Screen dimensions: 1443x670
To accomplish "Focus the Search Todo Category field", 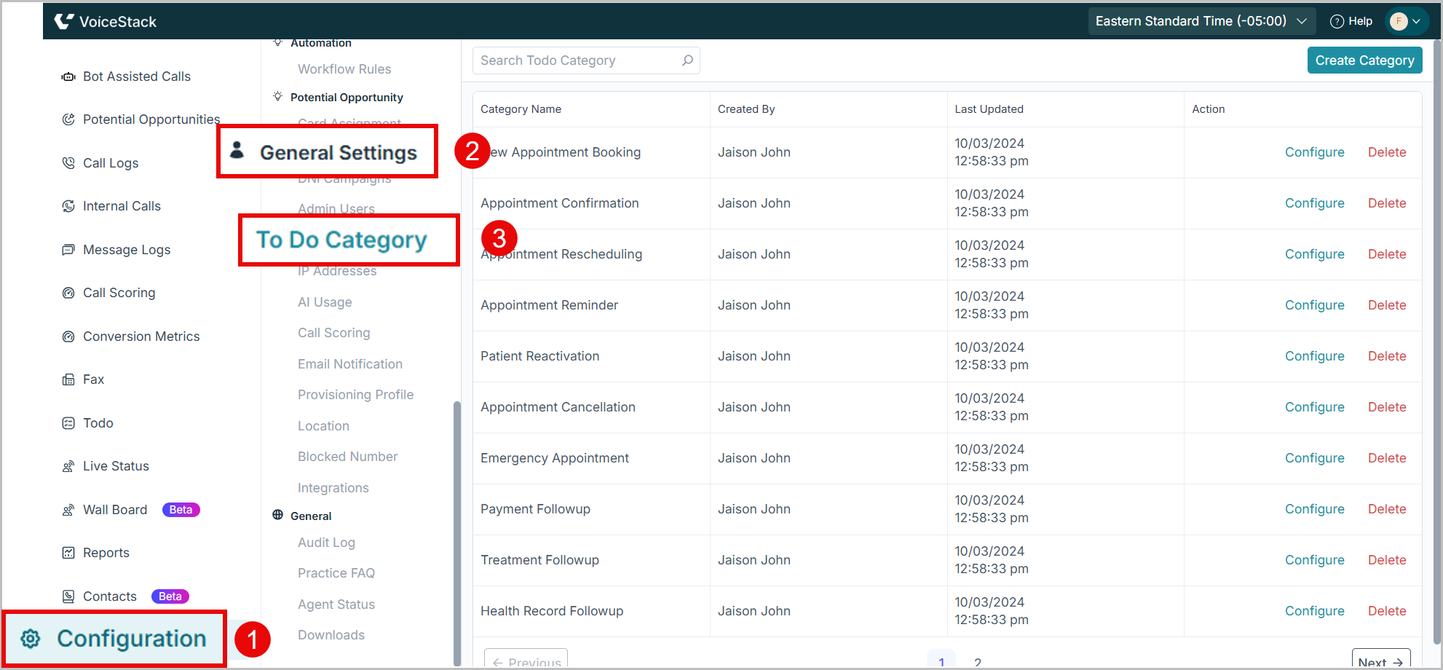I will coord(586,60).
